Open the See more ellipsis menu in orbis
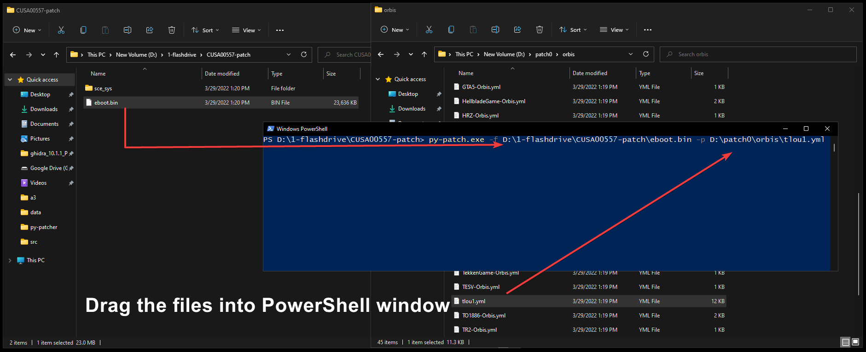 click(648, 29)
